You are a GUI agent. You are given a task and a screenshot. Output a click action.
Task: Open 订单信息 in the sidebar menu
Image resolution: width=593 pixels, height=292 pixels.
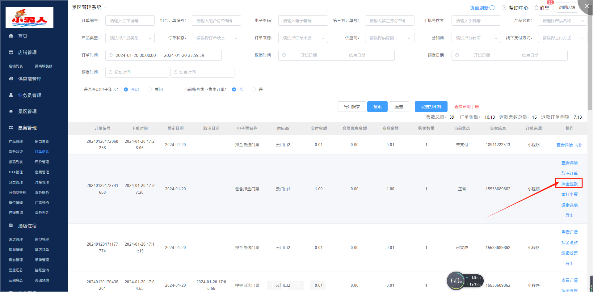[42, 152]
